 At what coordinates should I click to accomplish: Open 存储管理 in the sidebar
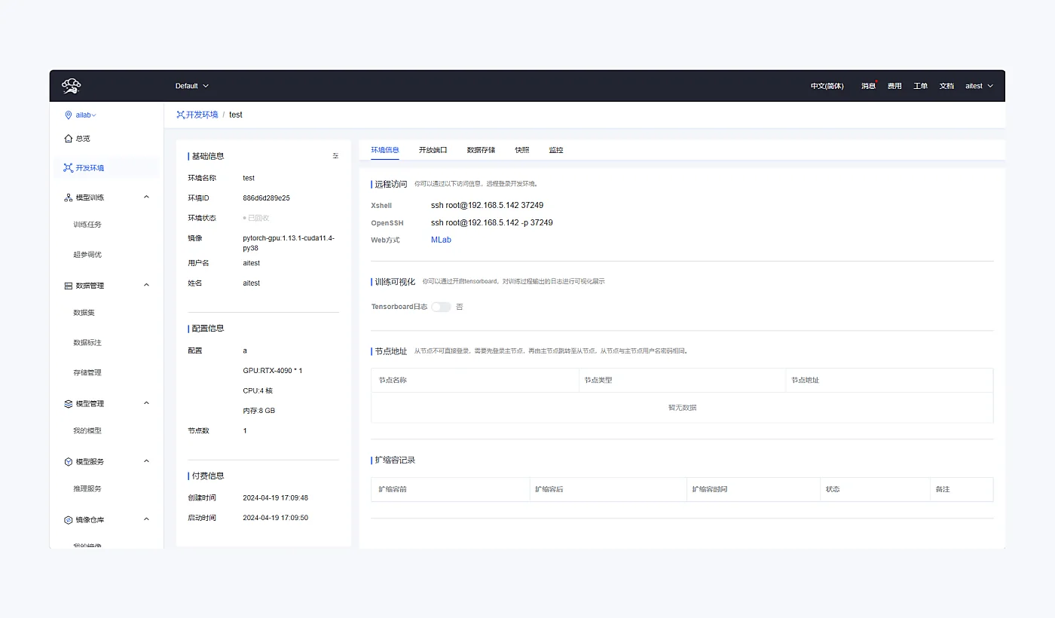87,373
